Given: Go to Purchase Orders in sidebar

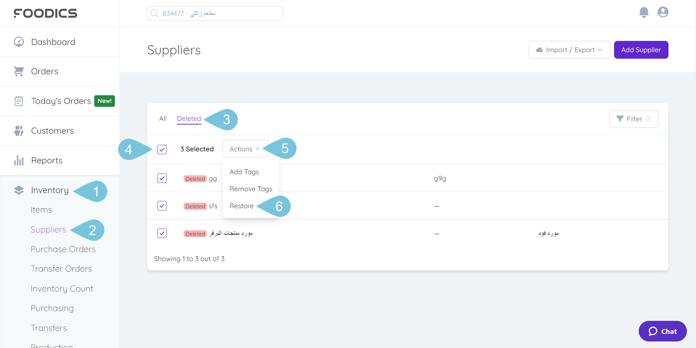Looking at the screenshot, I should pyautogui.click(x=63, y=249).
